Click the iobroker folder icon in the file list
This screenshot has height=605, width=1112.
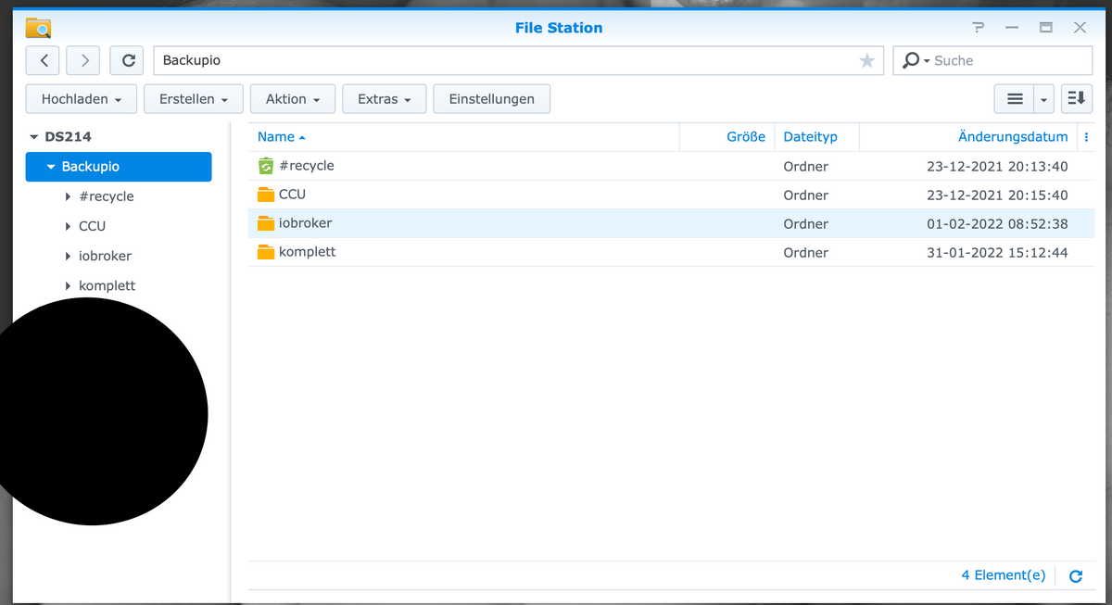click(266, 223)
